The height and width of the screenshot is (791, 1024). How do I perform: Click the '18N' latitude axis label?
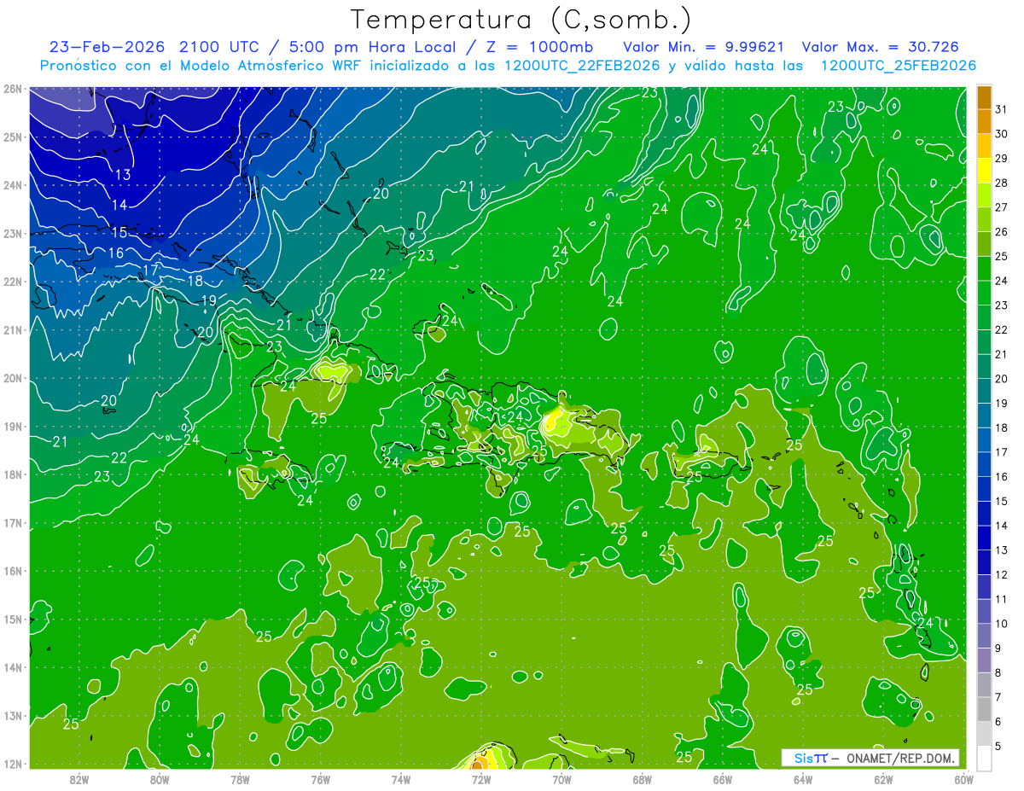point(12,474)
